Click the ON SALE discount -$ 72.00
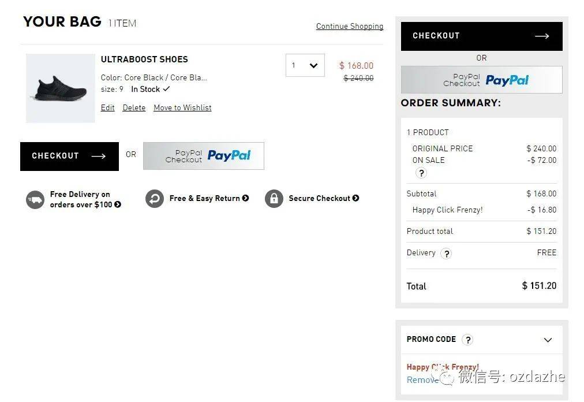584x402 pixels. pos(542,161)
